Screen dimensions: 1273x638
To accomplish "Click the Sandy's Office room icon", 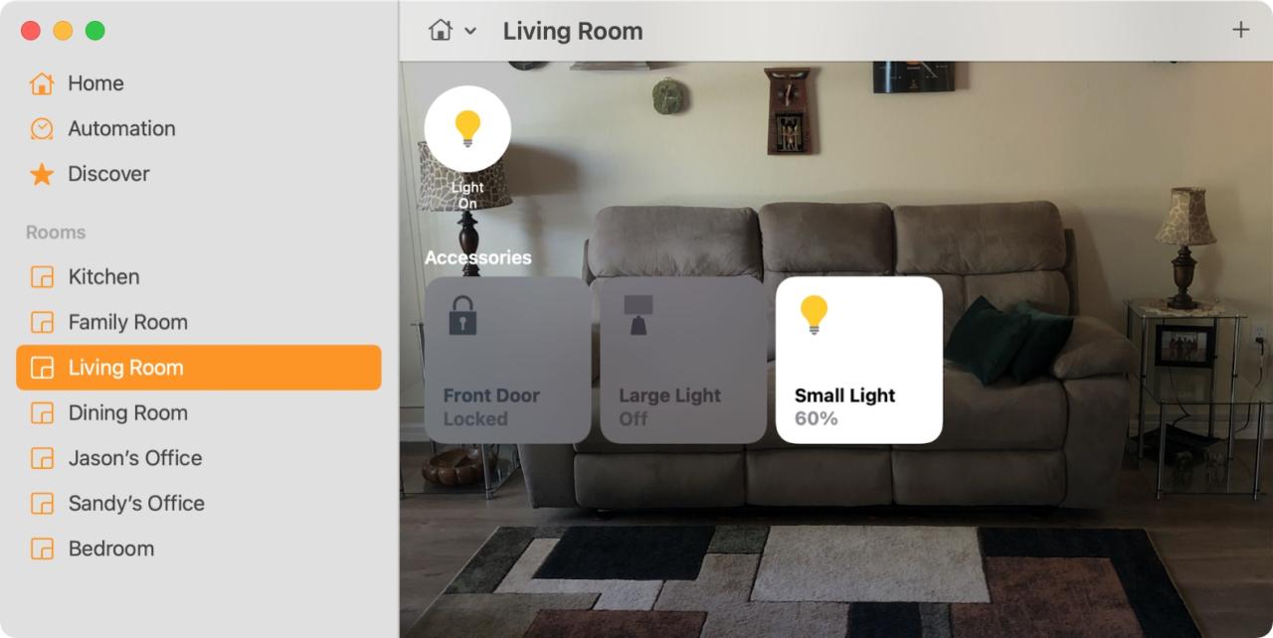I will pyautogui.click(x=42, y=503).
